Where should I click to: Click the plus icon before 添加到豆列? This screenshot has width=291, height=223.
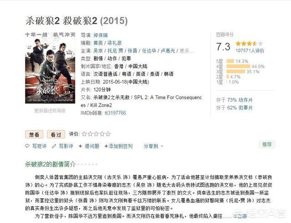(106, 146)
